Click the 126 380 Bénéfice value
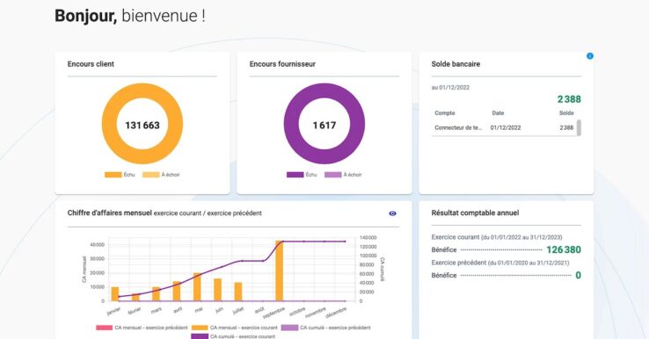The height and width of the screenshot is (339, 649). click(564, 249)
